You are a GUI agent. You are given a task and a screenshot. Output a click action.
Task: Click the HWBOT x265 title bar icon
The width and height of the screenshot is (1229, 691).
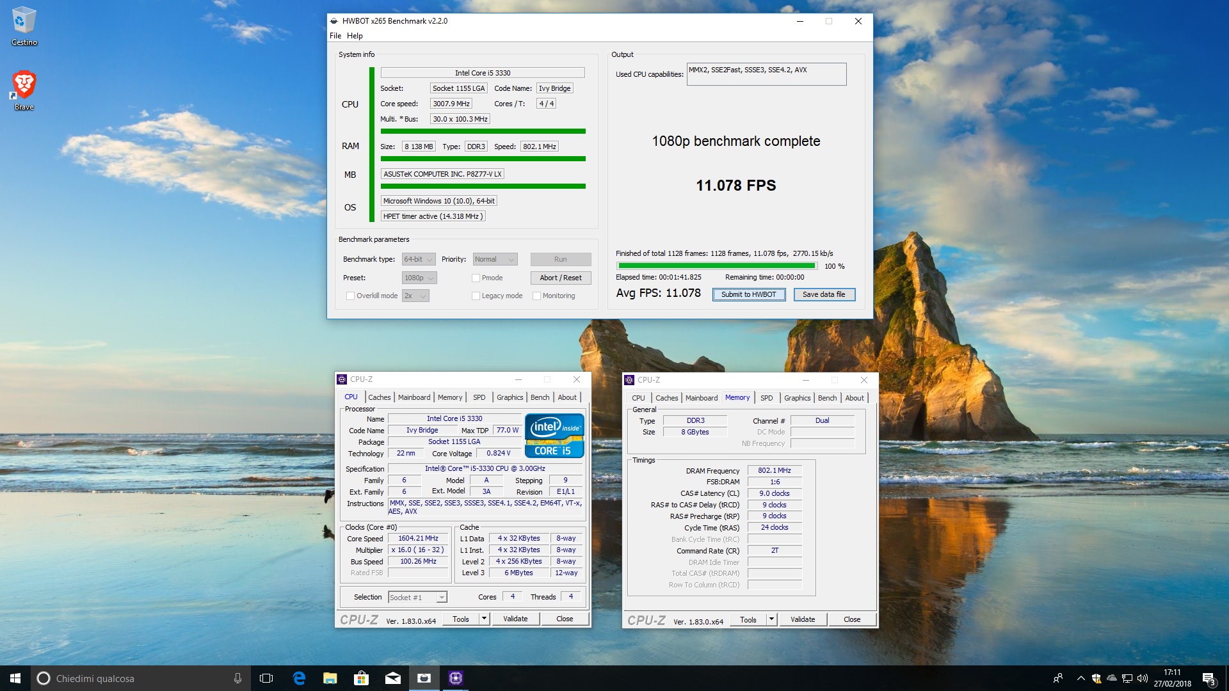click(x=334, y=21)
